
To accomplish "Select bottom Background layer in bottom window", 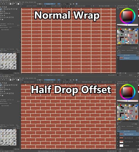I will [129, 146].
